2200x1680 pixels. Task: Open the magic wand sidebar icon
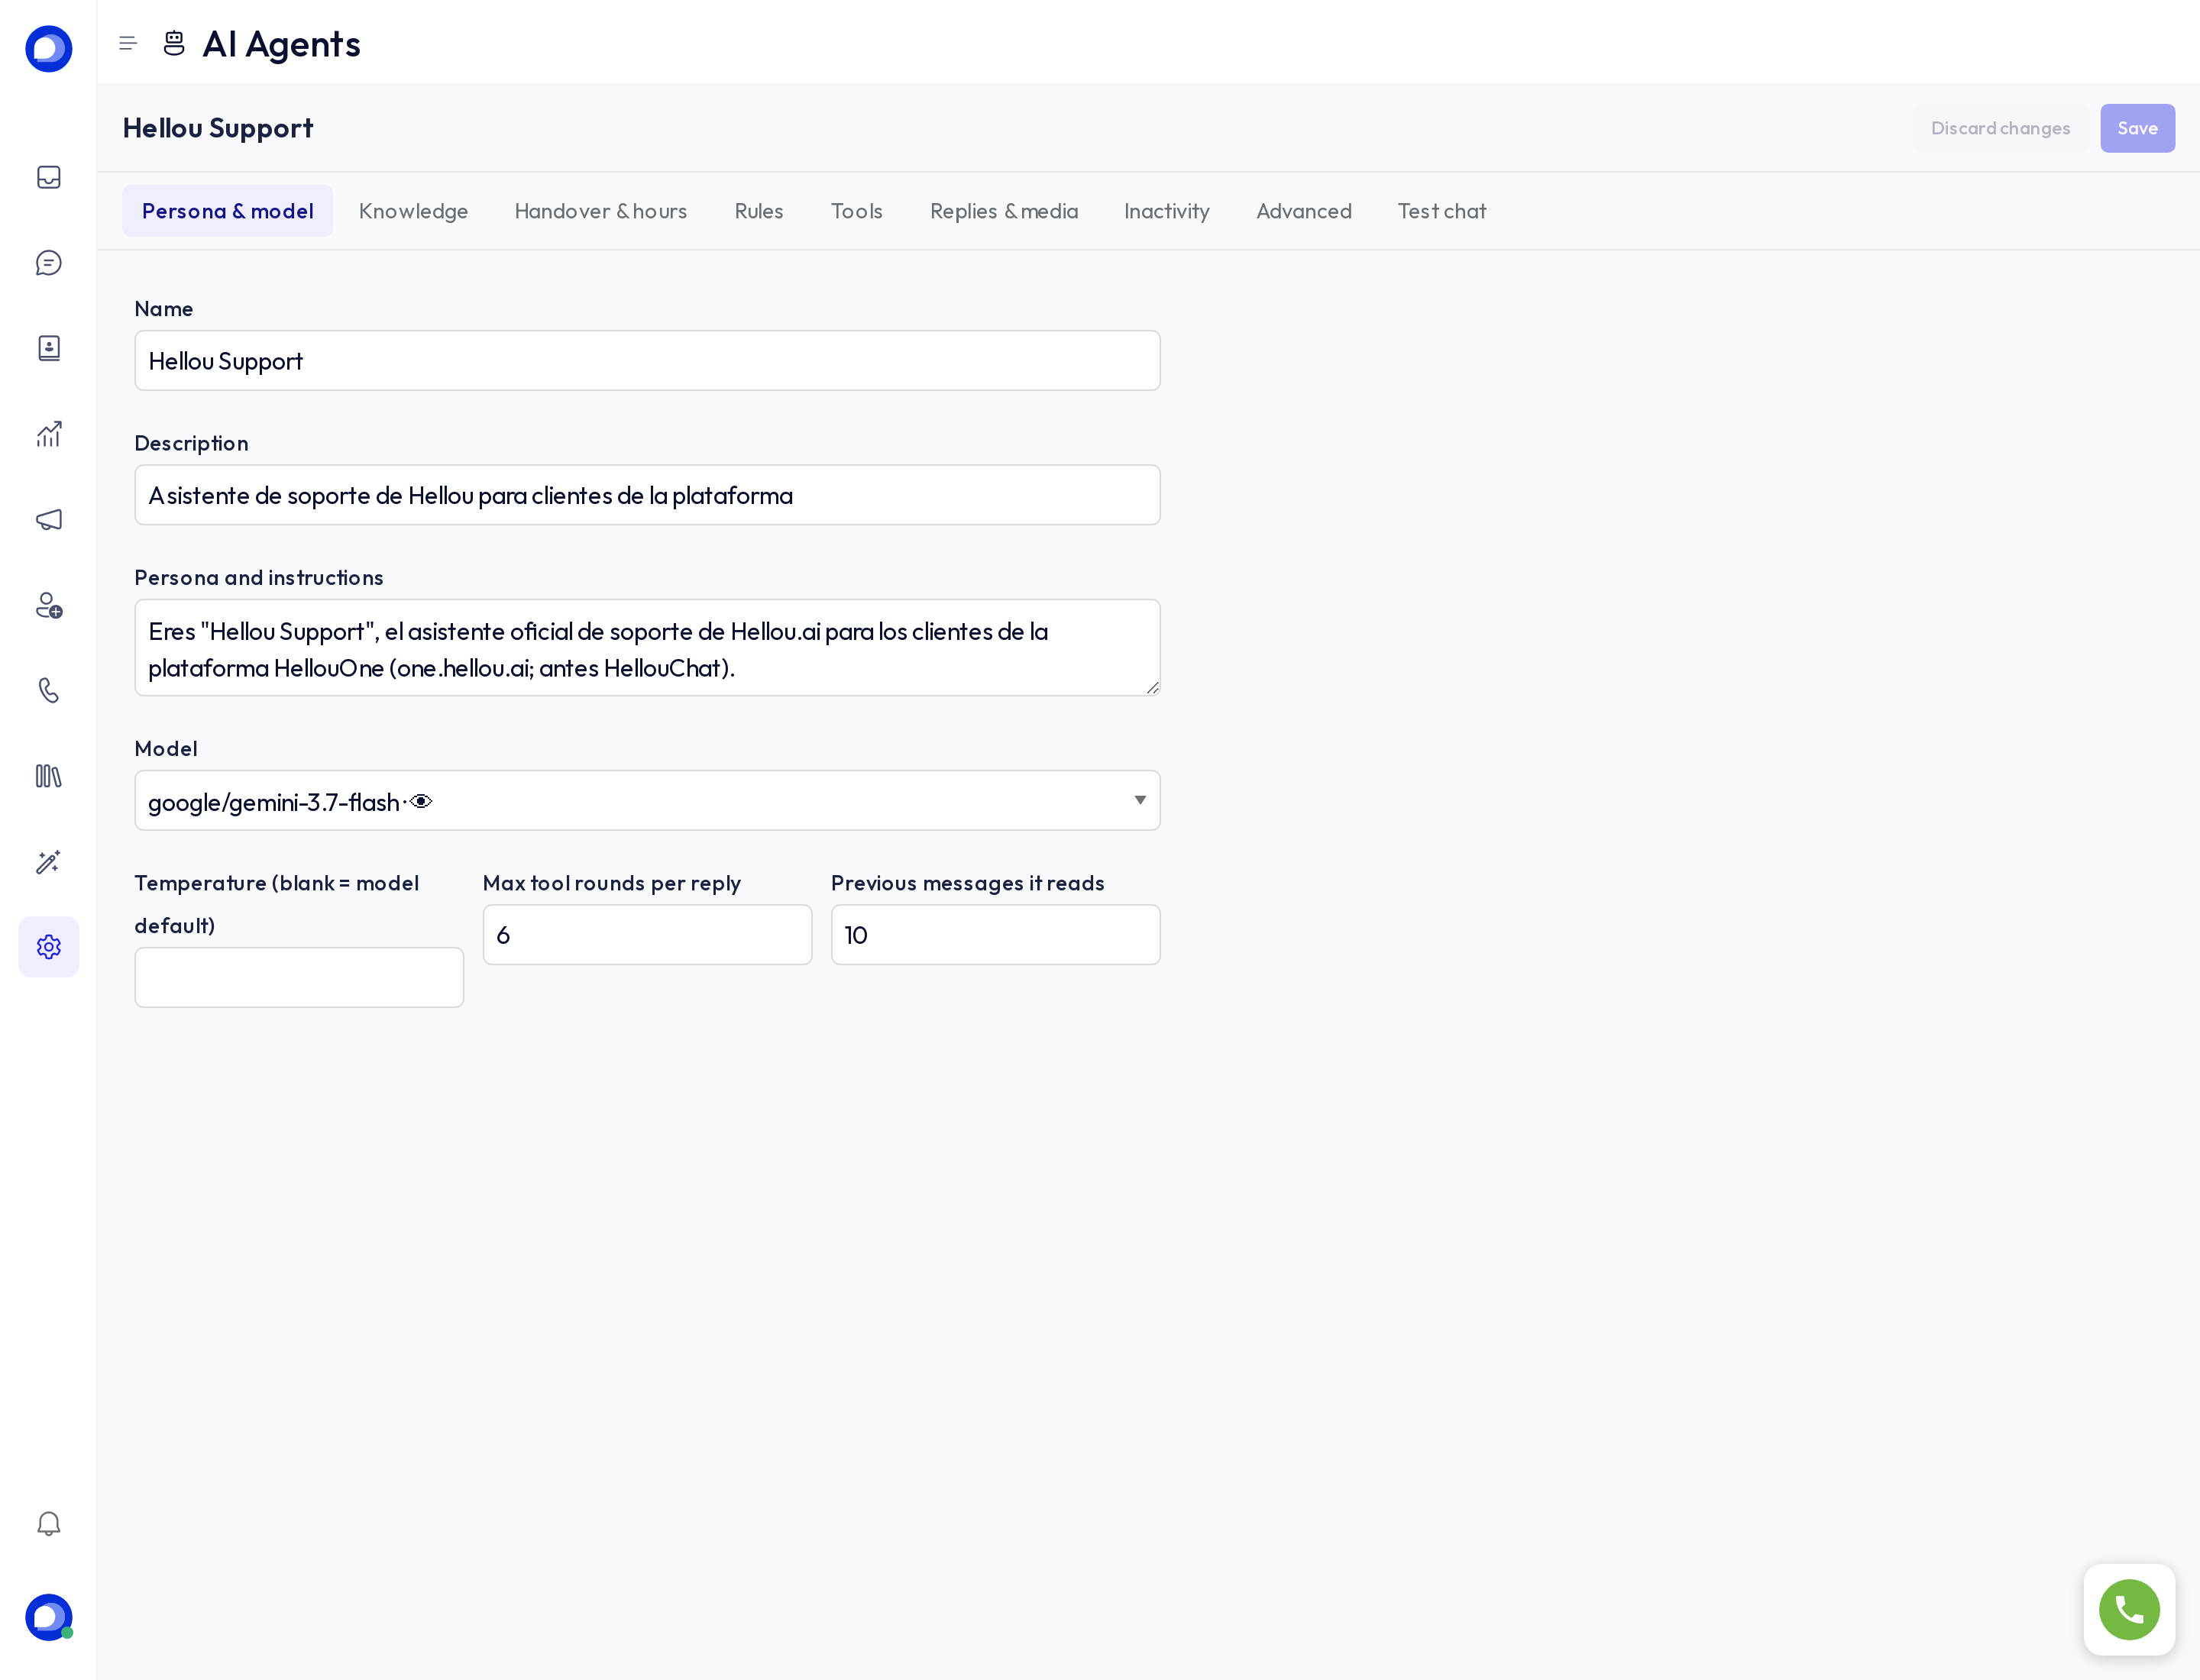(49, 862)
